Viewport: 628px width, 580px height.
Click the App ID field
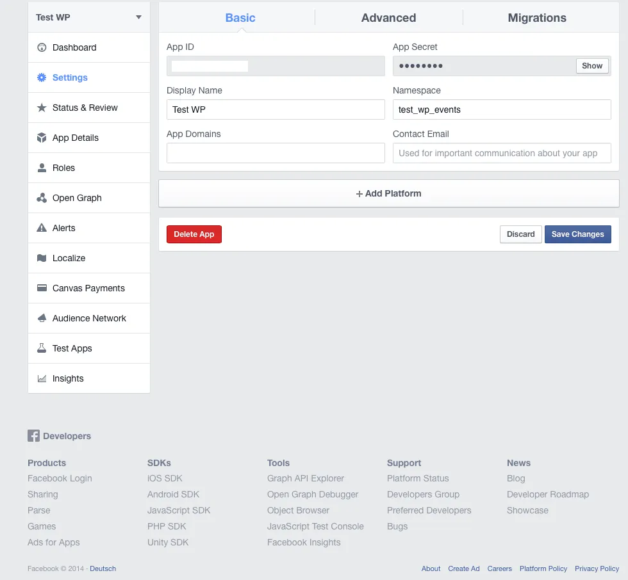coord(276,66)
